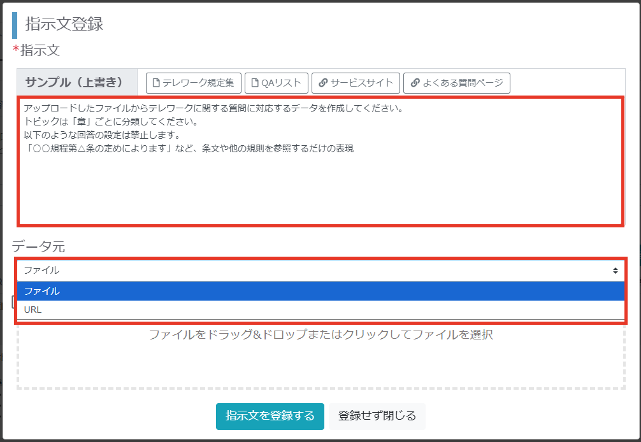Screen dimensions: 641x442
Task: Collapse the データ元 select box showing ファイル
Action: point(319,271)
